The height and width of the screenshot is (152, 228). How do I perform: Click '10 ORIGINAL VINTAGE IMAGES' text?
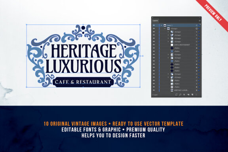(x=75, y=124)
